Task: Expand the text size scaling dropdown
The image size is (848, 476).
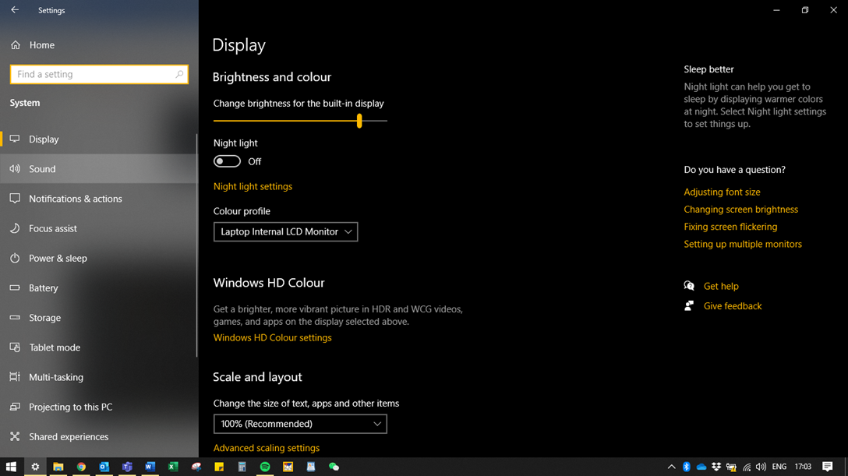Action: click(x=300, y=424)
